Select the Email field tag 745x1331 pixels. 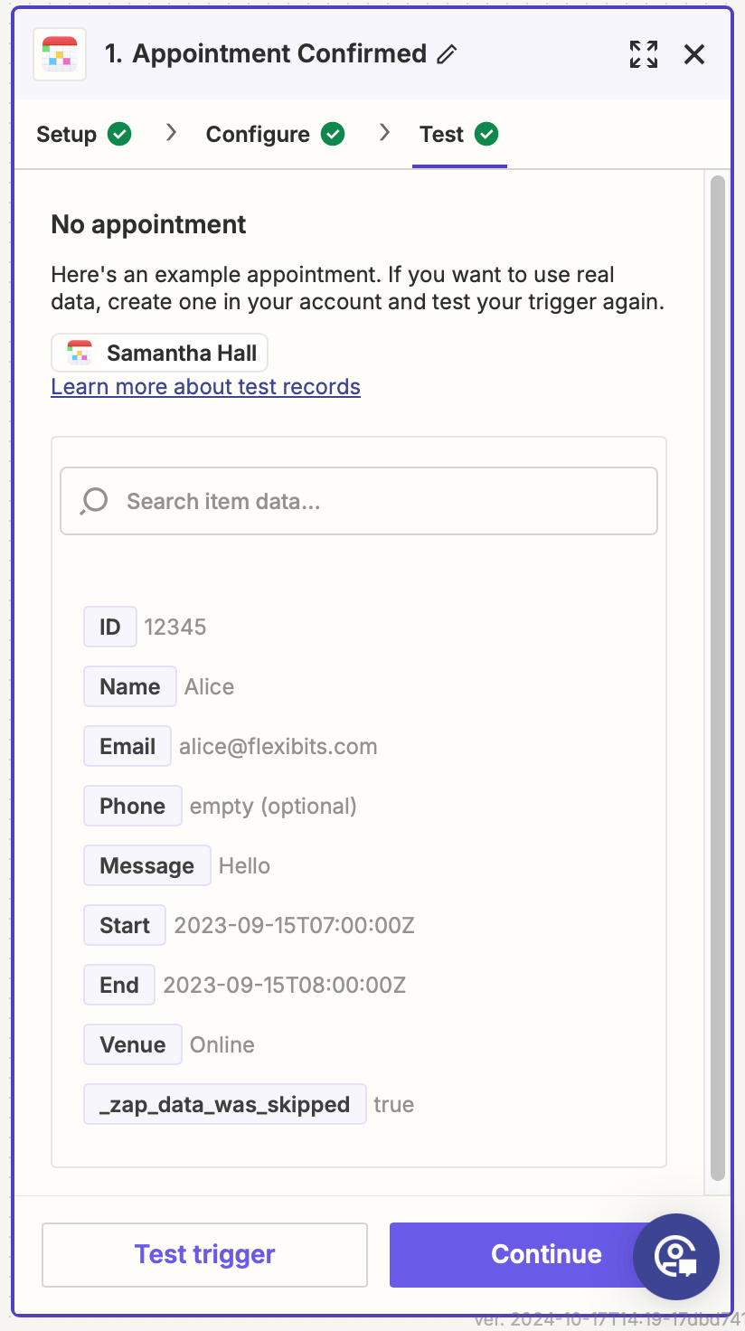click(x=127, y=746)
